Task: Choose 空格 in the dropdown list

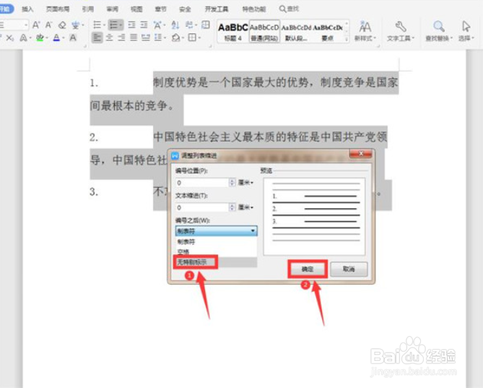Action: pyautogui.click(x=216, y=251)
